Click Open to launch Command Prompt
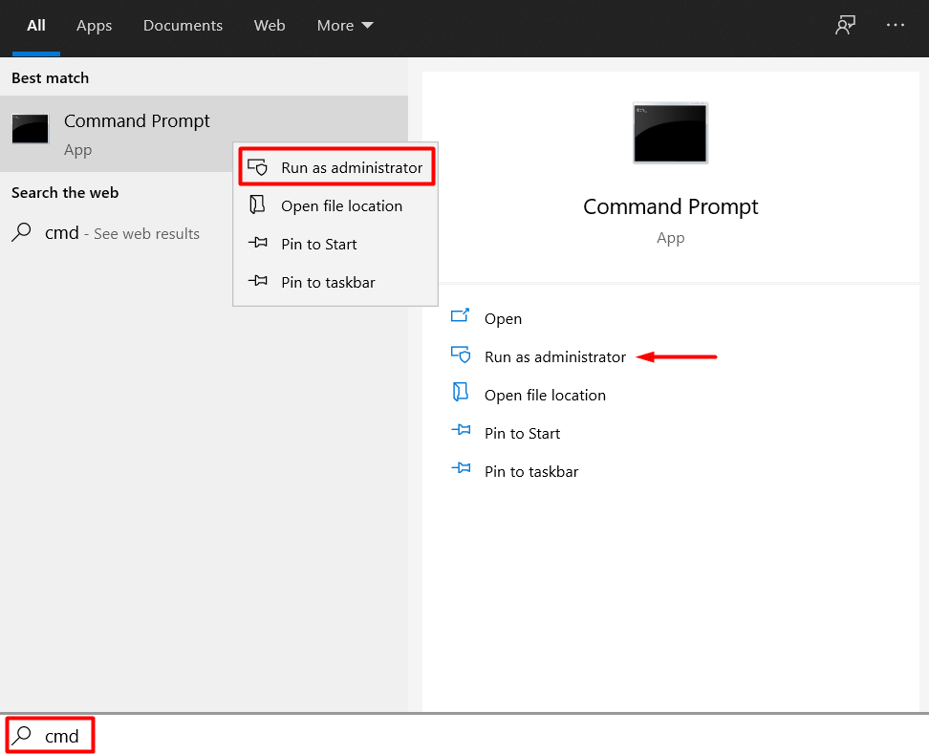This screenshot has width=929, height=754. tap(504, 317)
